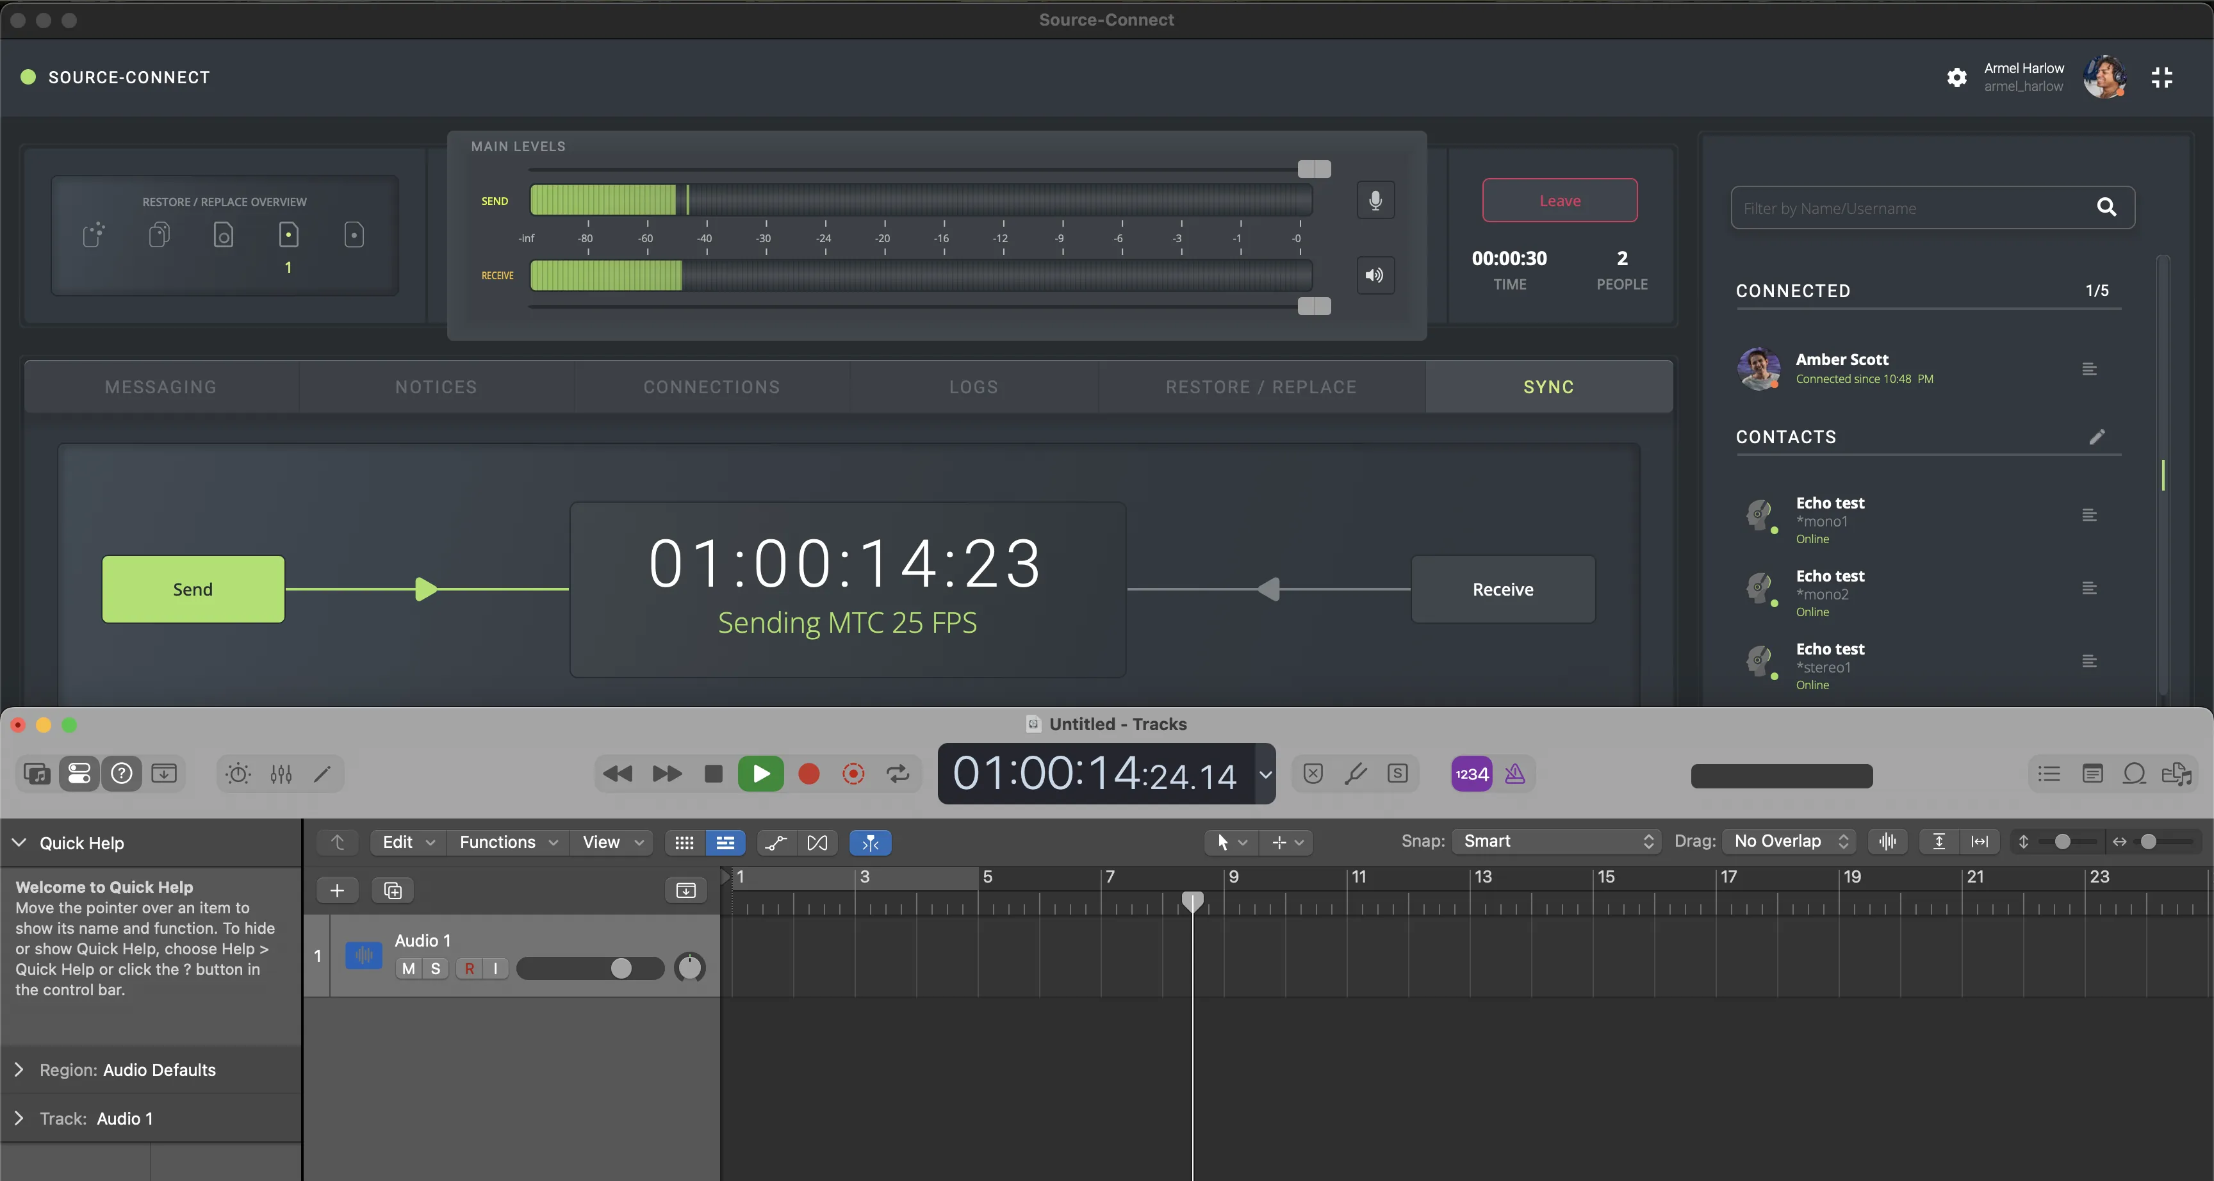This screenshot has height=1181, width=2214.
Task: Open Echo test *mono1 options menu
Action: coord(2089,515)
